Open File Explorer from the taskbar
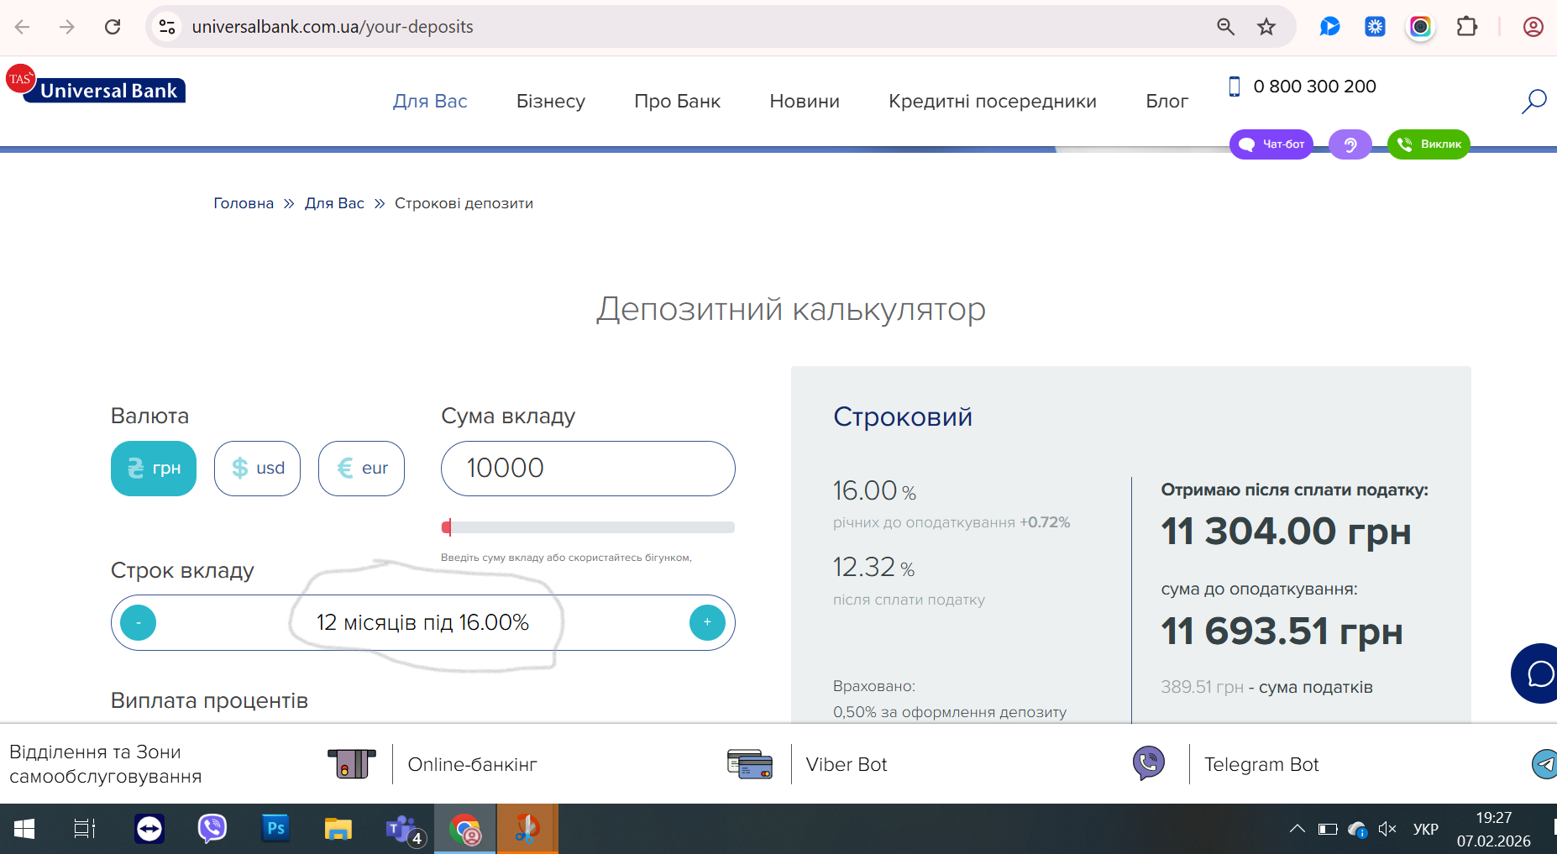Image resolution: width=1557 pixels, height=854 pixels. click(x=338, y=830)
